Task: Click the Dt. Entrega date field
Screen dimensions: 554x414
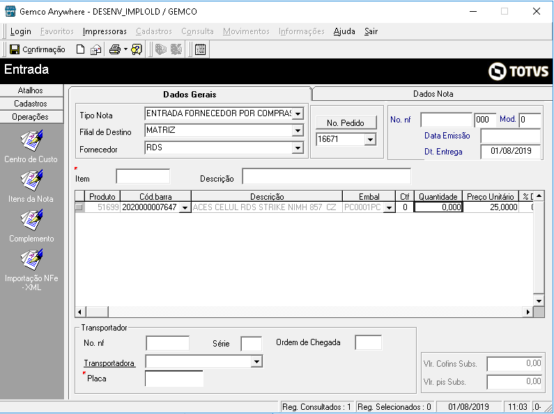Action: (511, 151)
